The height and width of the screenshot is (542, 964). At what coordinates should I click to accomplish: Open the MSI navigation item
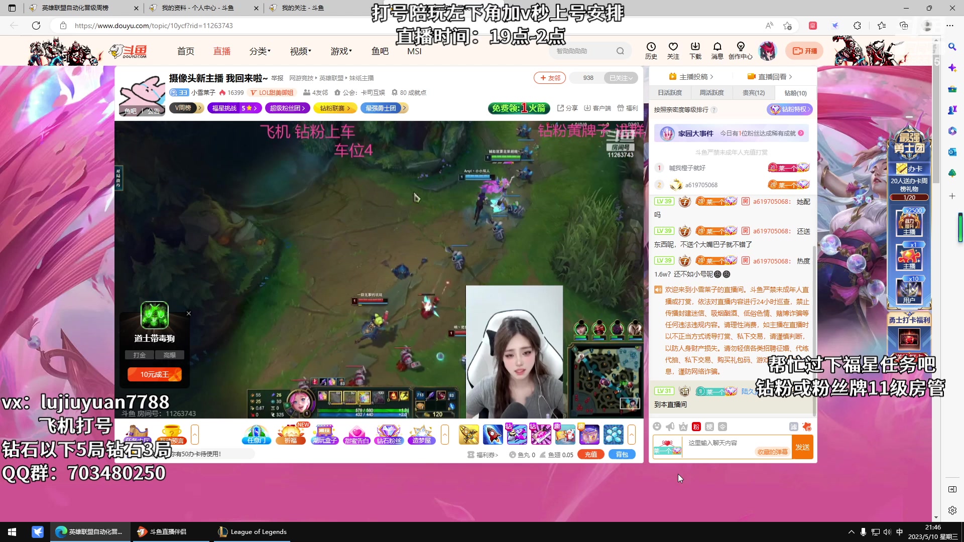pyautogui.click(x=414, y=51)
